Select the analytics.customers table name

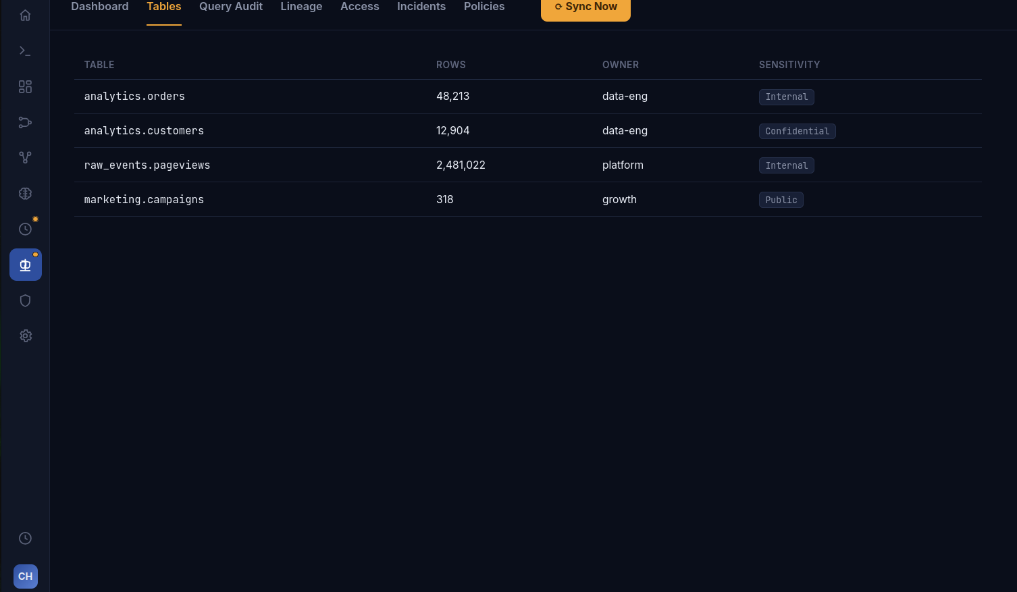[x=144, y=131]
